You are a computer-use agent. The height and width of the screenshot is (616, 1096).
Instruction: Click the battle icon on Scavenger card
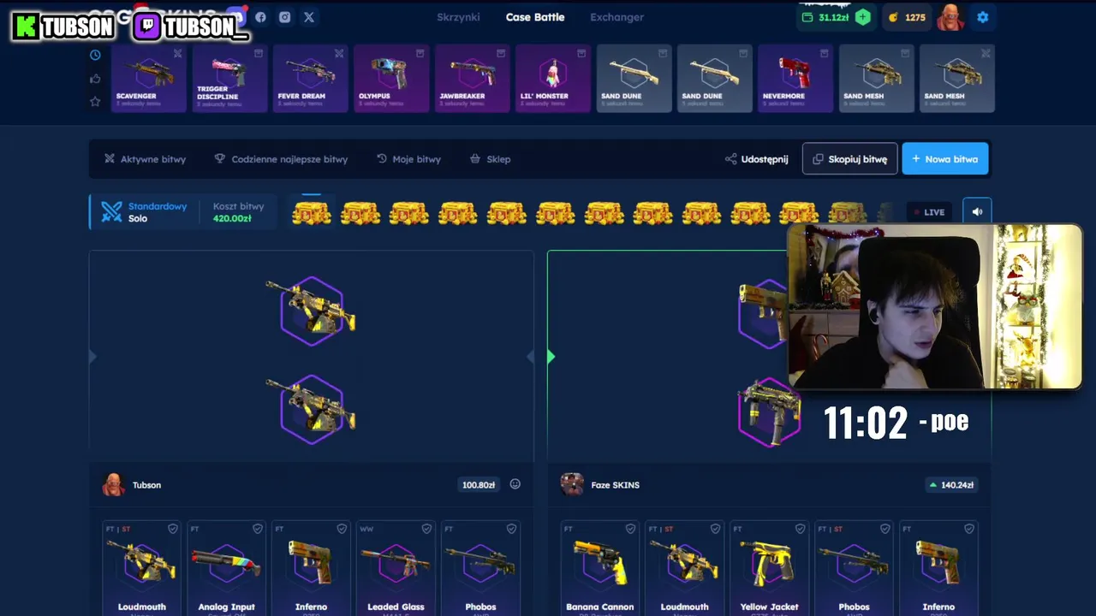click(177, 54)
